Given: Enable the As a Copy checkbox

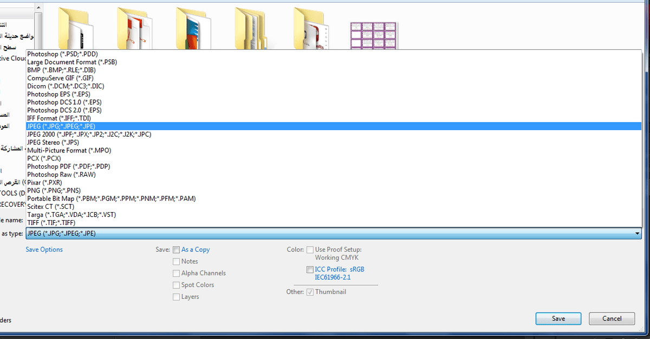Looking at the screenshot, I should [176, 250].
